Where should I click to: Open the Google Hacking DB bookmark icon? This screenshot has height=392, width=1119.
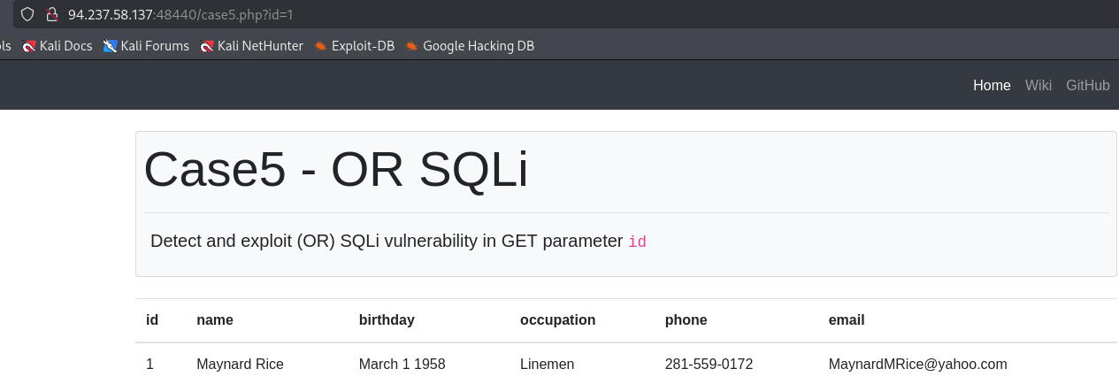pyautogui.click(x=412, y=46)
